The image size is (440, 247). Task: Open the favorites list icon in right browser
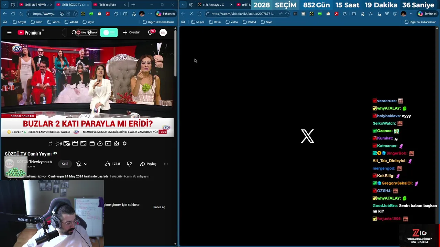(370, 14)
